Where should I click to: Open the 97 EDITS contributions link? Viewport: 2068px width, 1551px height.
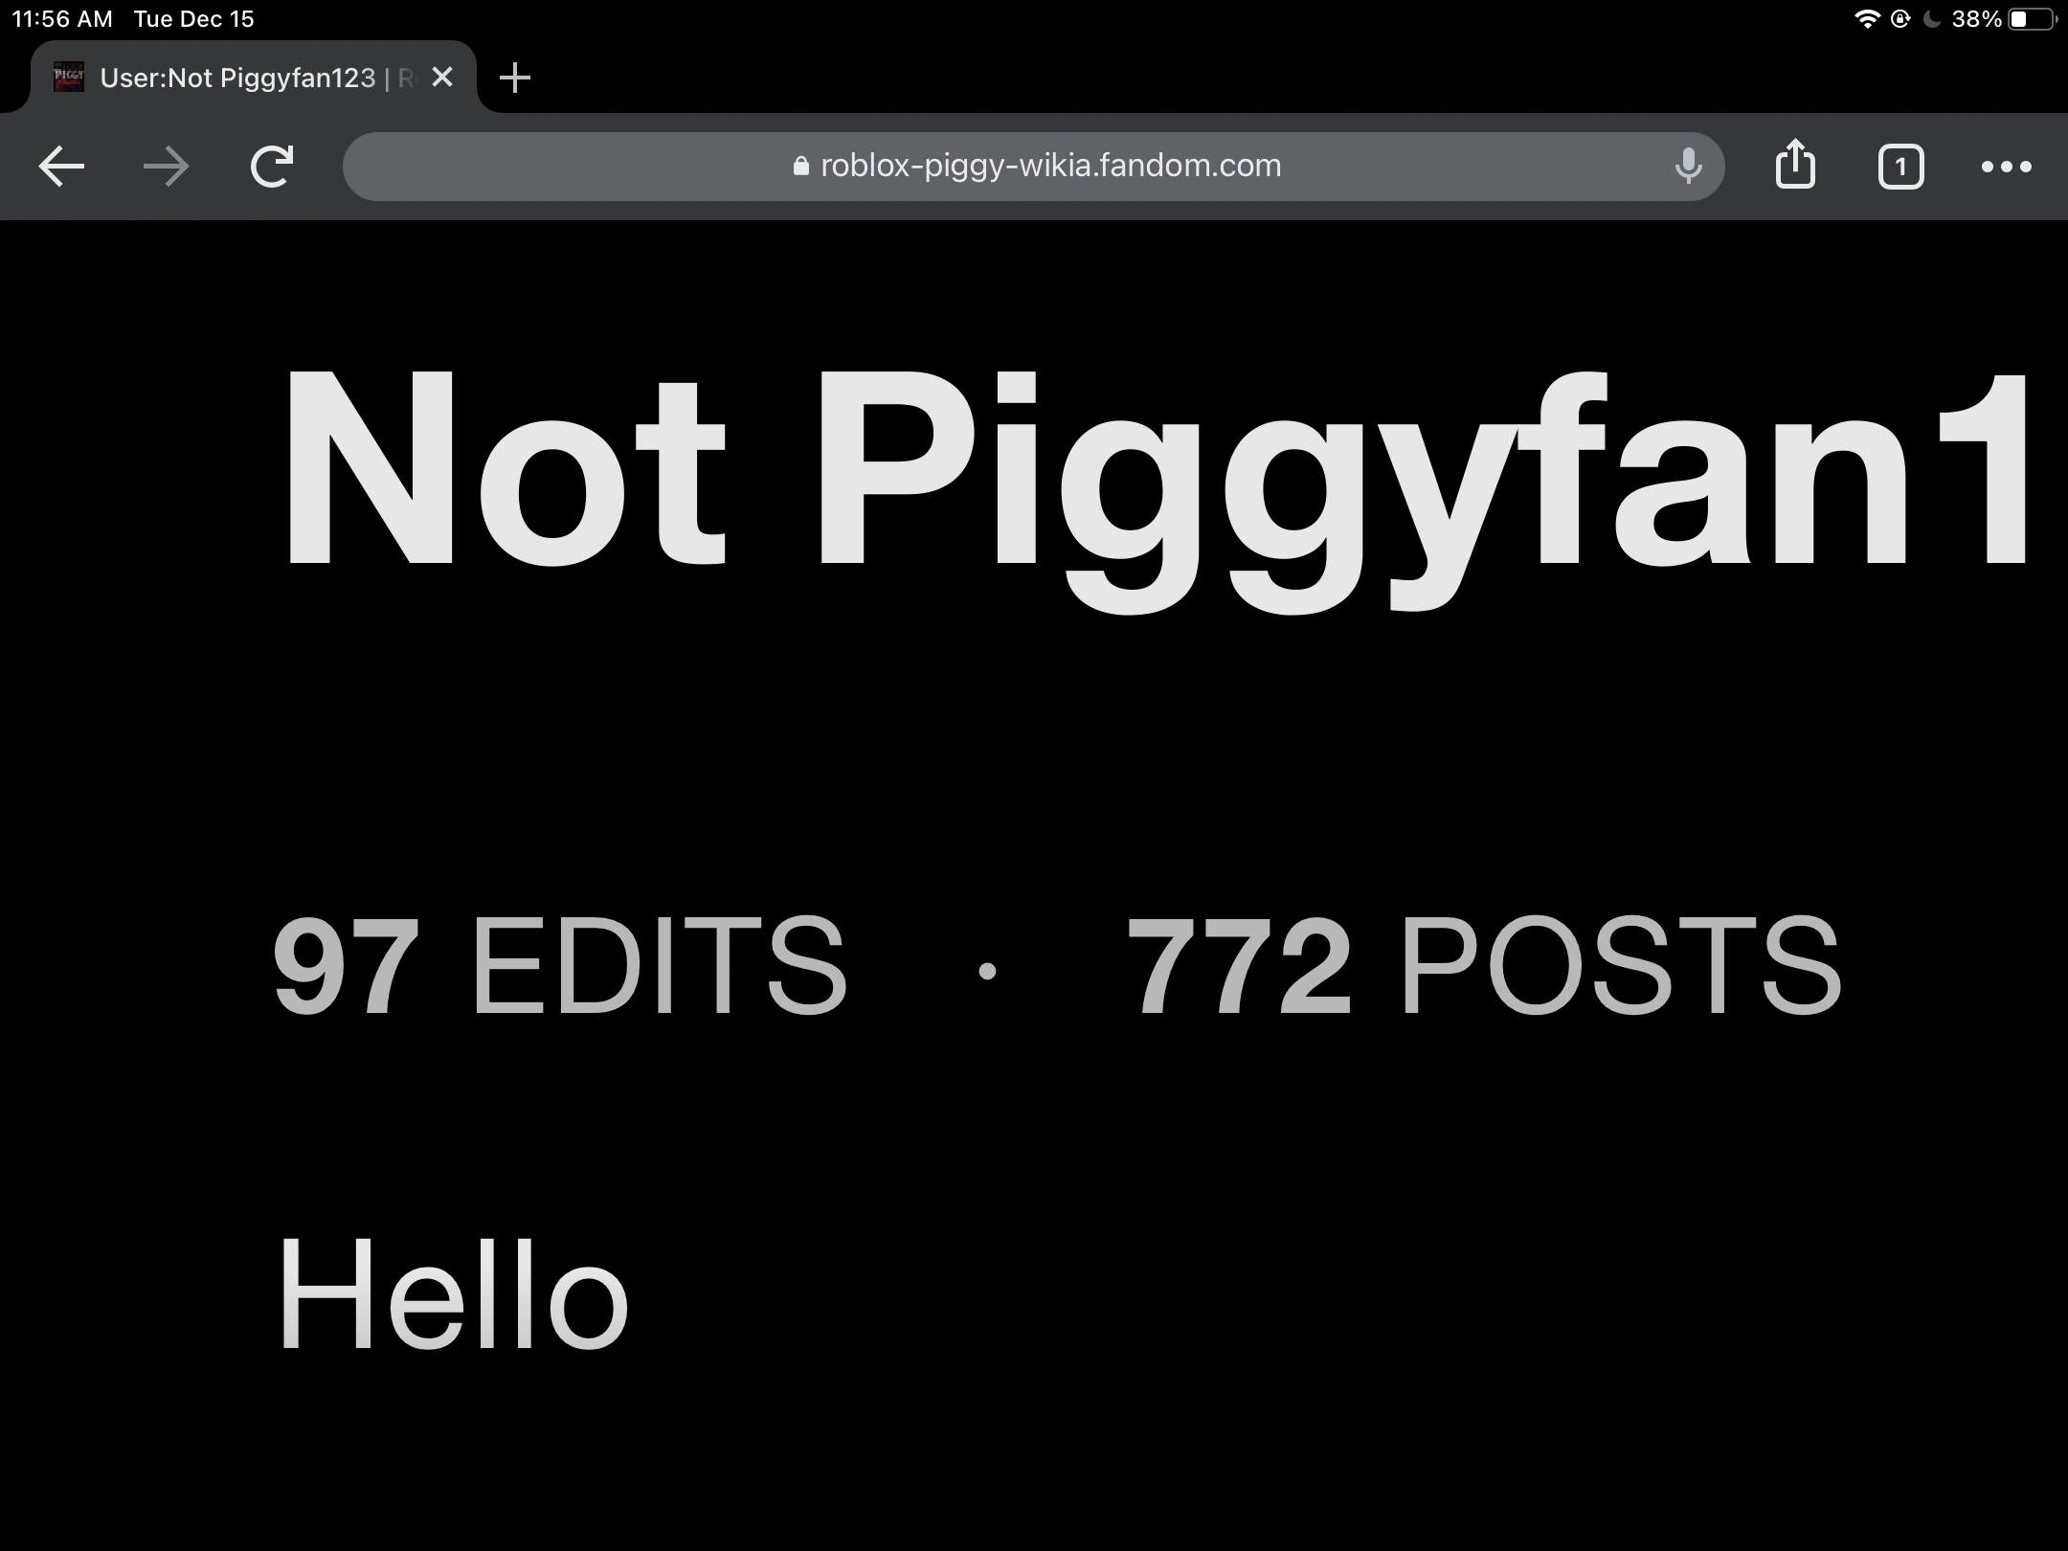click(560, 965)
